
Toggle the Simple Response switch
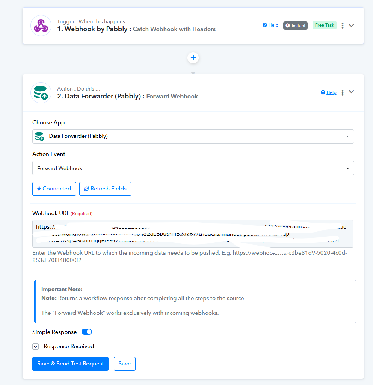(x=87, y=332)
